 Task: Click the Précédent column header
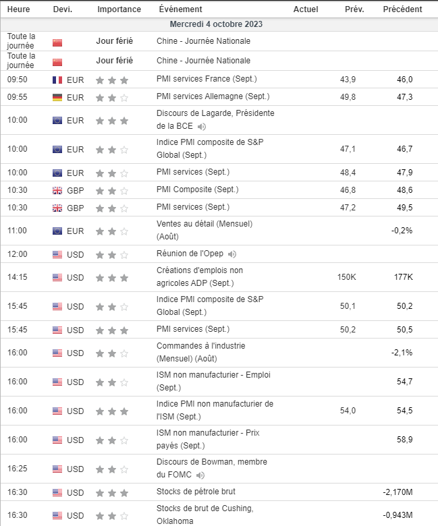pyautogui.click(x=402, y=9)
